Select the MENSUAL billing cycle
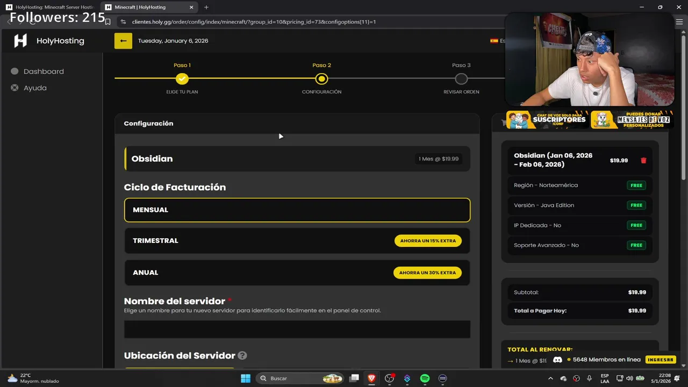The width and height of the screenshot is (688, 387). coord(297,210)
